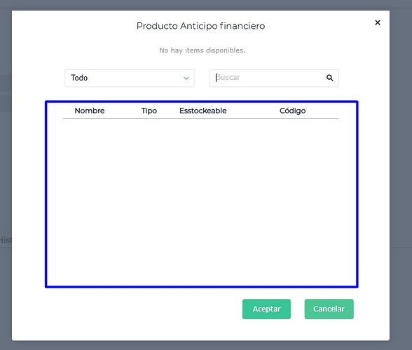Click the No hay items disponibles message
The height and width of the screenshot is (350, 412).
(x=202, y=50)
